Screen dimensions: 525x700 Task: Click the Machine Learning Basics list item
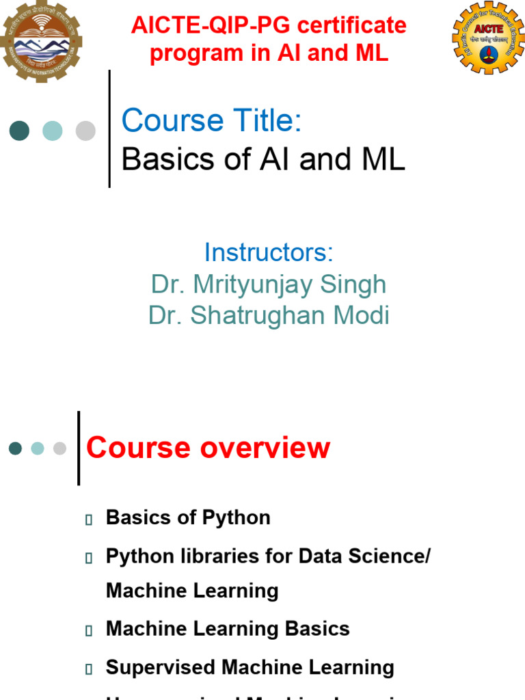[x=228, y=629]
